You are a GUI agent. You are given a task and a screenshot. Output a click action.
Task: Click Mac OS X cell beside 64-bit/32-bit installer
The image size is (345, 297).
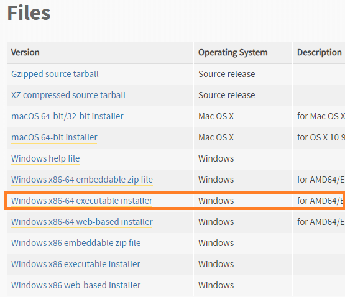216,116
